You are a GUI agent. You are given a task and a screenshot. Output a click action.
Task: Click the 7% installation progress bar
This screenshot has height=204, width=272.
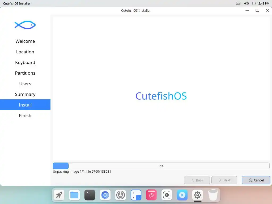161,166
